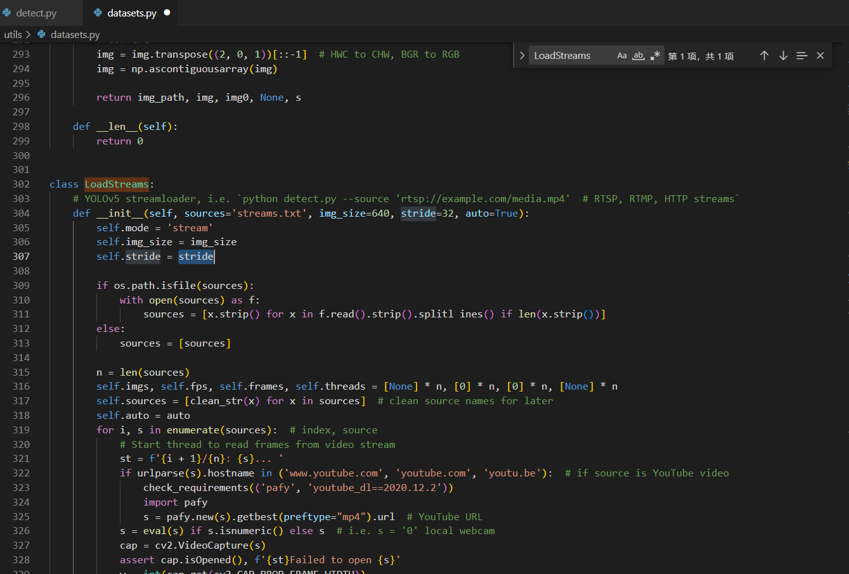The height and width of the screenshot is (574, 849).
Task: Click the __init__ method name
Action: (120, 214)
